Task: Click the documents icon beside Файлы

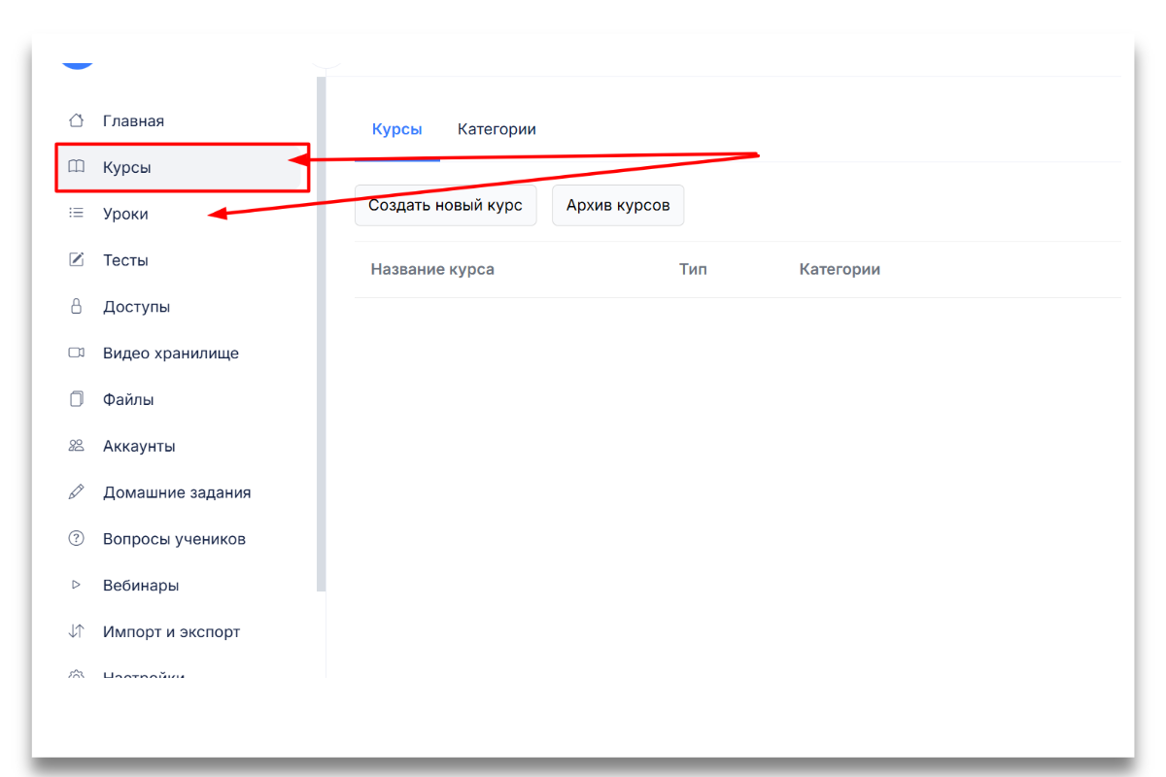Action: coord(76,399)
